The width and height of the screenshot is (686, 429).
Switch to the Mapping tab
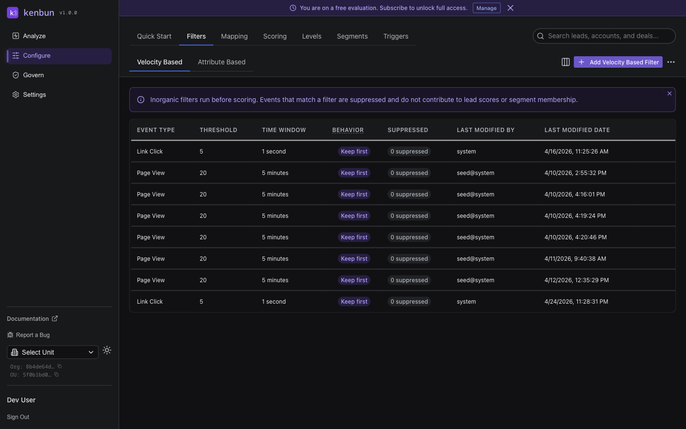click(x=234, y=36)
